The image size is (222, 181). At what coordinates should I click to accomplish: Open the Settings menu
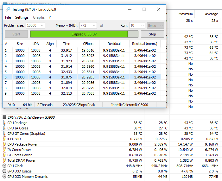[22, 17]
